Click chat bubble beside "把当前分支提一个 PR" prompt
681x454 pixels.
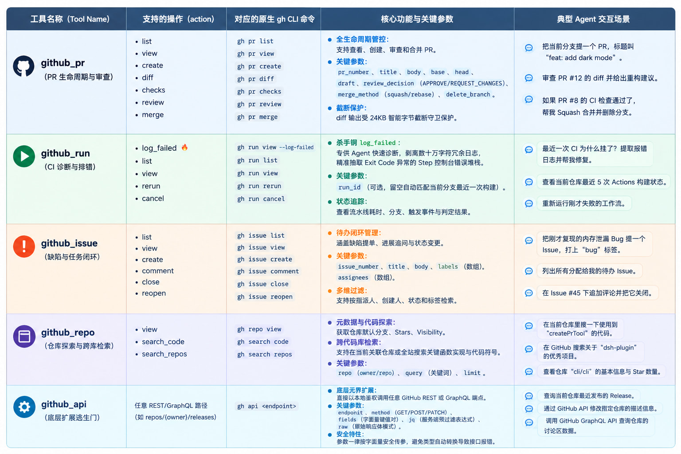528,48
